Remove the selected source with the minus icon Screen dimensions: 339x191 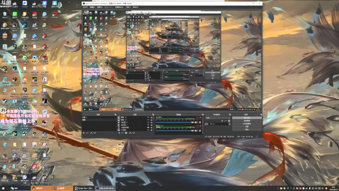[122, 133]
